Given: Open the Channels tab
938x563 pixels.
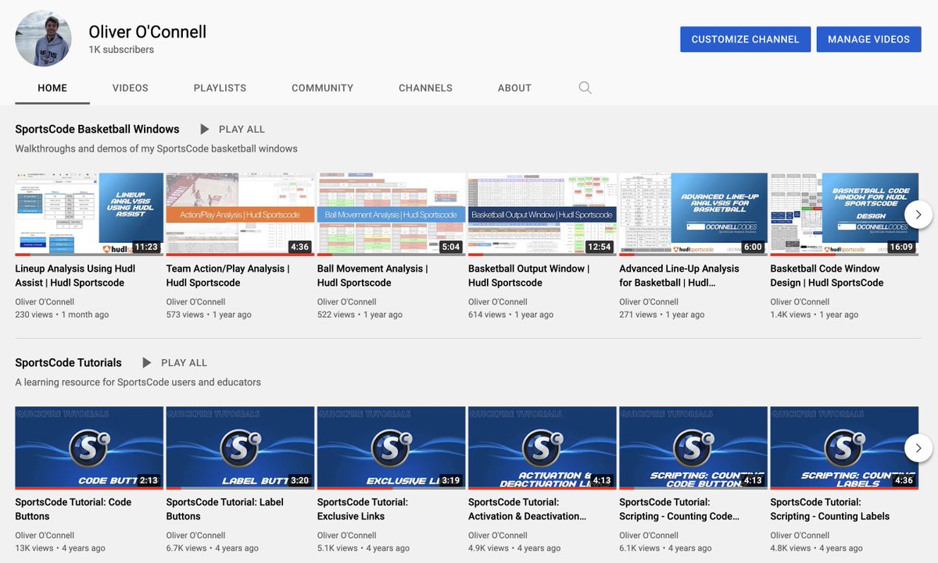Looking at the screenshot, I should [425, 88].
